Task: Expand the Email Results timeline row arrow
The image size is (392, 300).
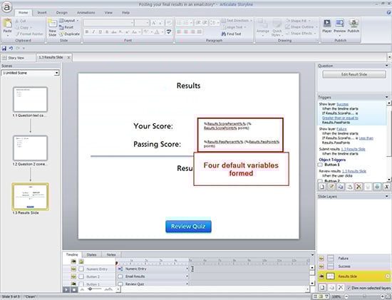Action: click(187, 276)
